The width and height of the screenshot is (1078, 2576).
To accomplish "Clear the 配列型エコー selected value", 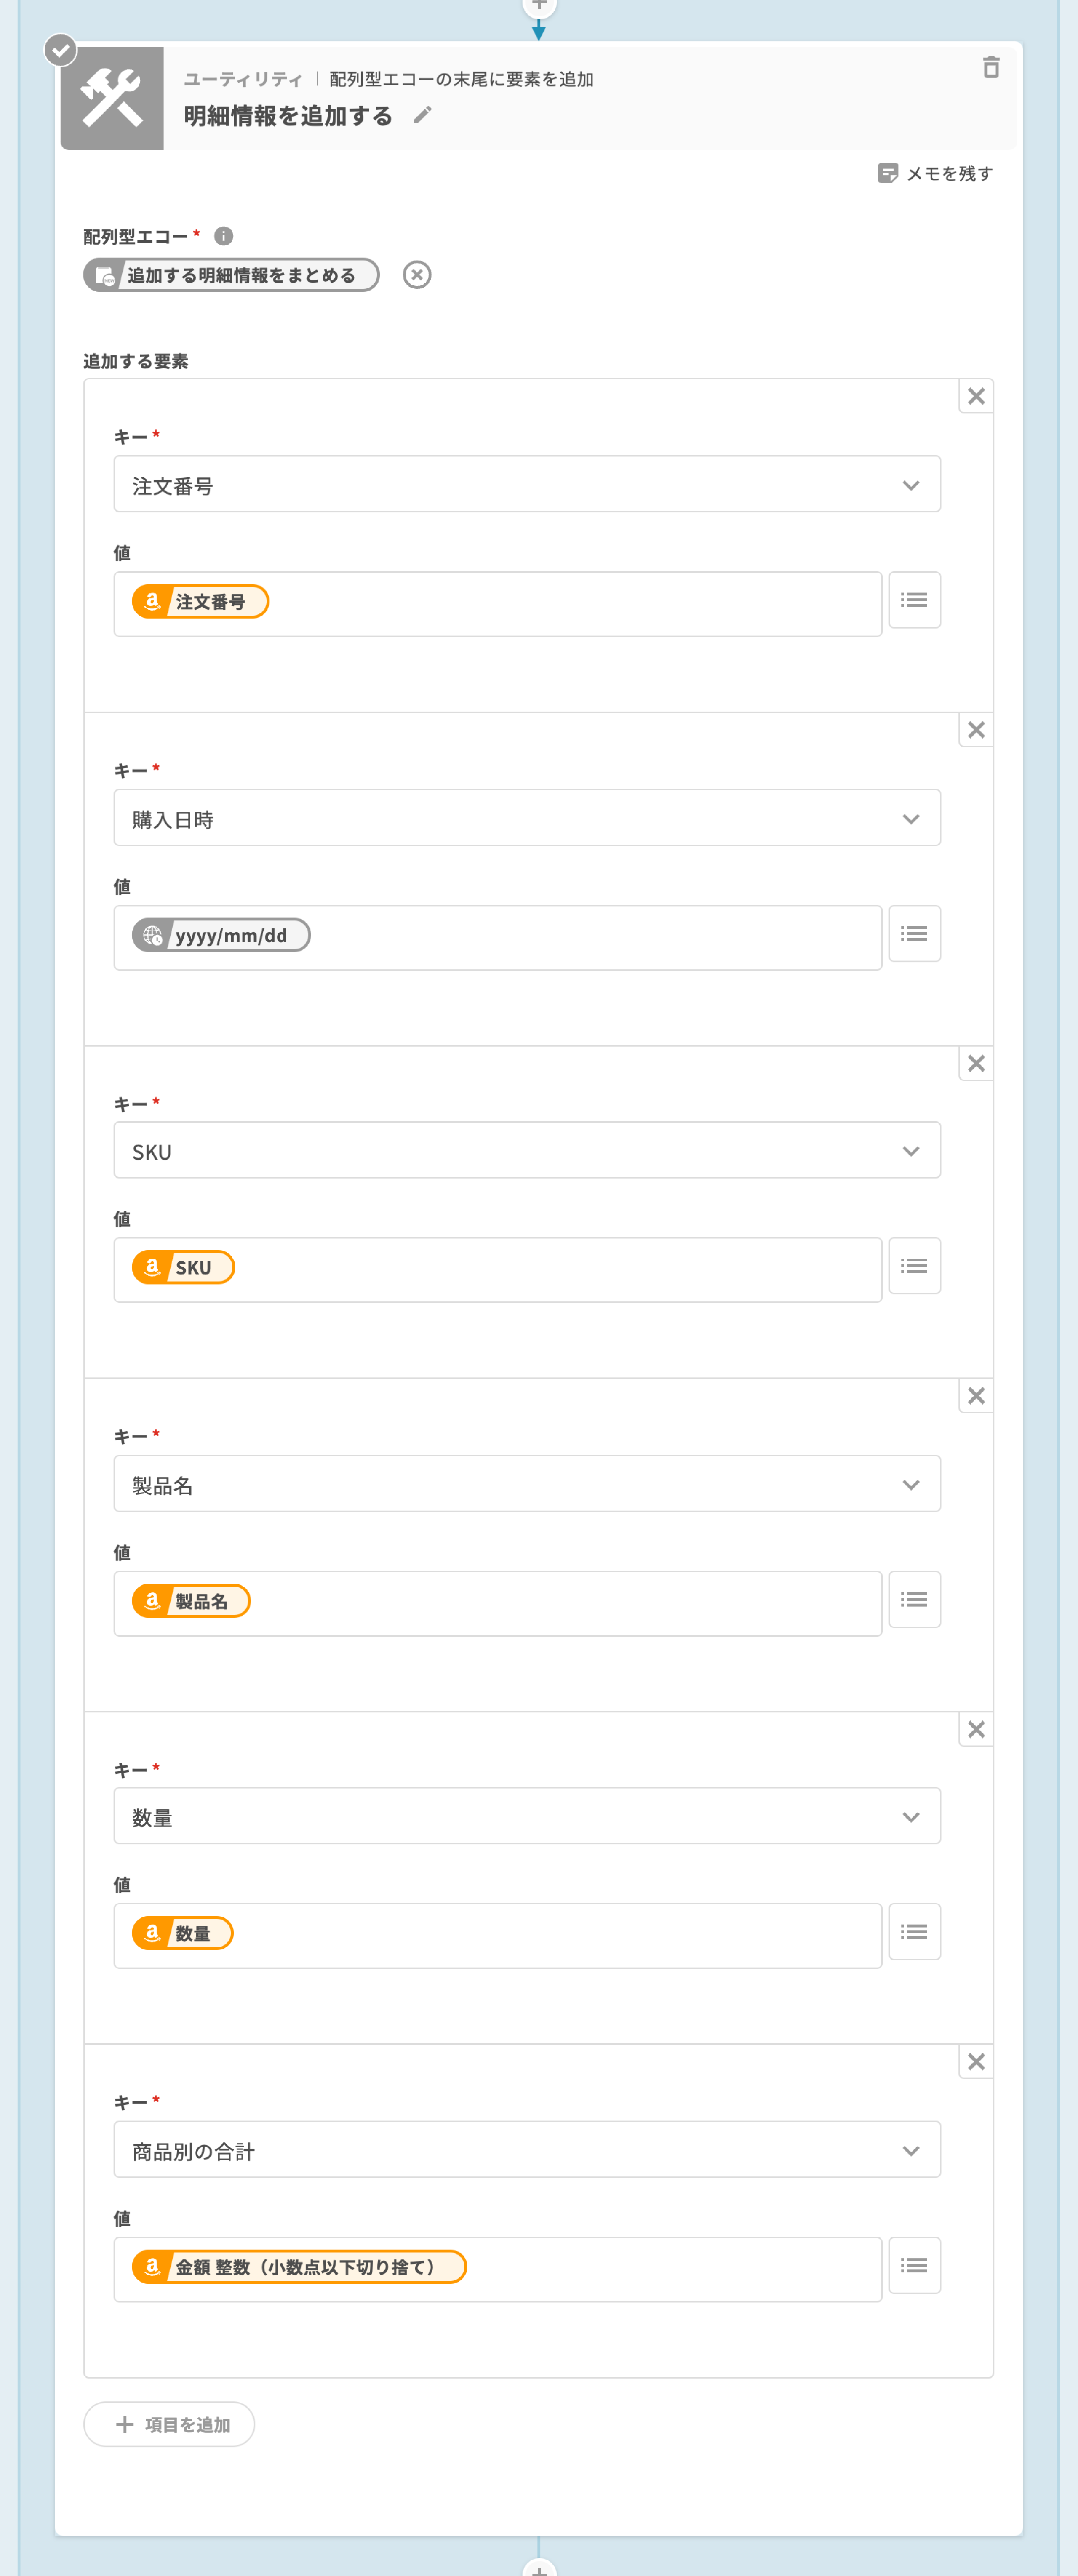I will (x=417, y=275).
